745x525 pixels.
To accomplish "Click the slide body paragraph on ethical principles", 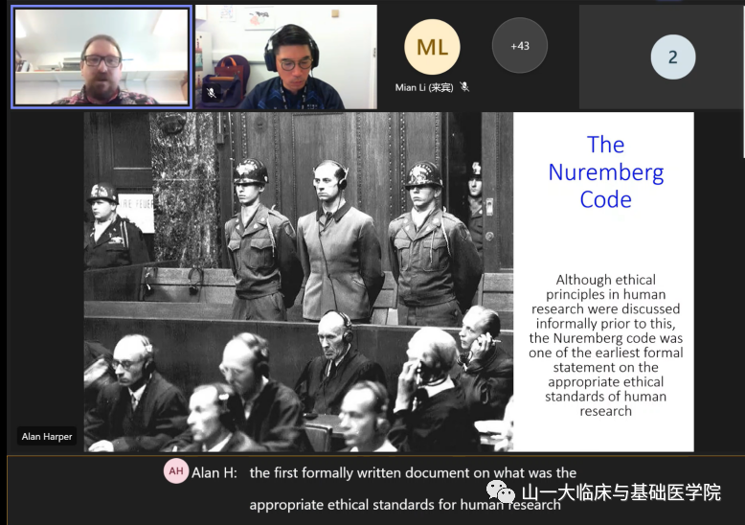I will click(x=605, y=345).
